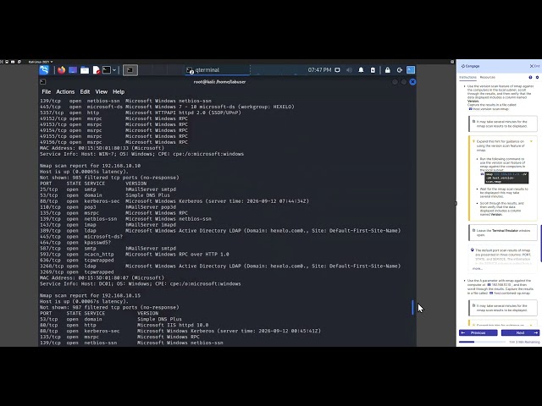Click the type-text icon beside nmap -sV command
The image size is (542, 406).
[x=482, y=174]
